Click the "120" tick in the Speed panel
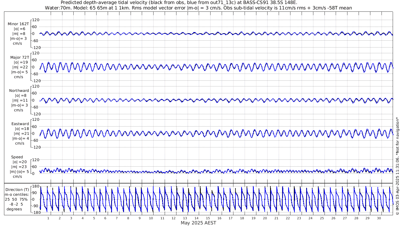Image resolution: width=401 pixels, height=229 pixels. tap(35, 160)
